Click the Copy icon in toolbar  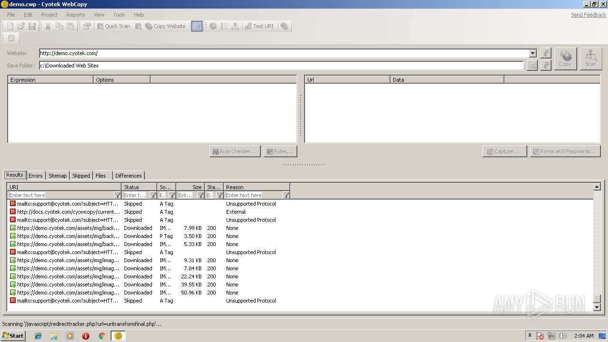tap(59, 26)
